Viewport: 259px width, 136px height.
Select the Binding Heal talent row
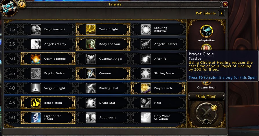tap(103, 88)
